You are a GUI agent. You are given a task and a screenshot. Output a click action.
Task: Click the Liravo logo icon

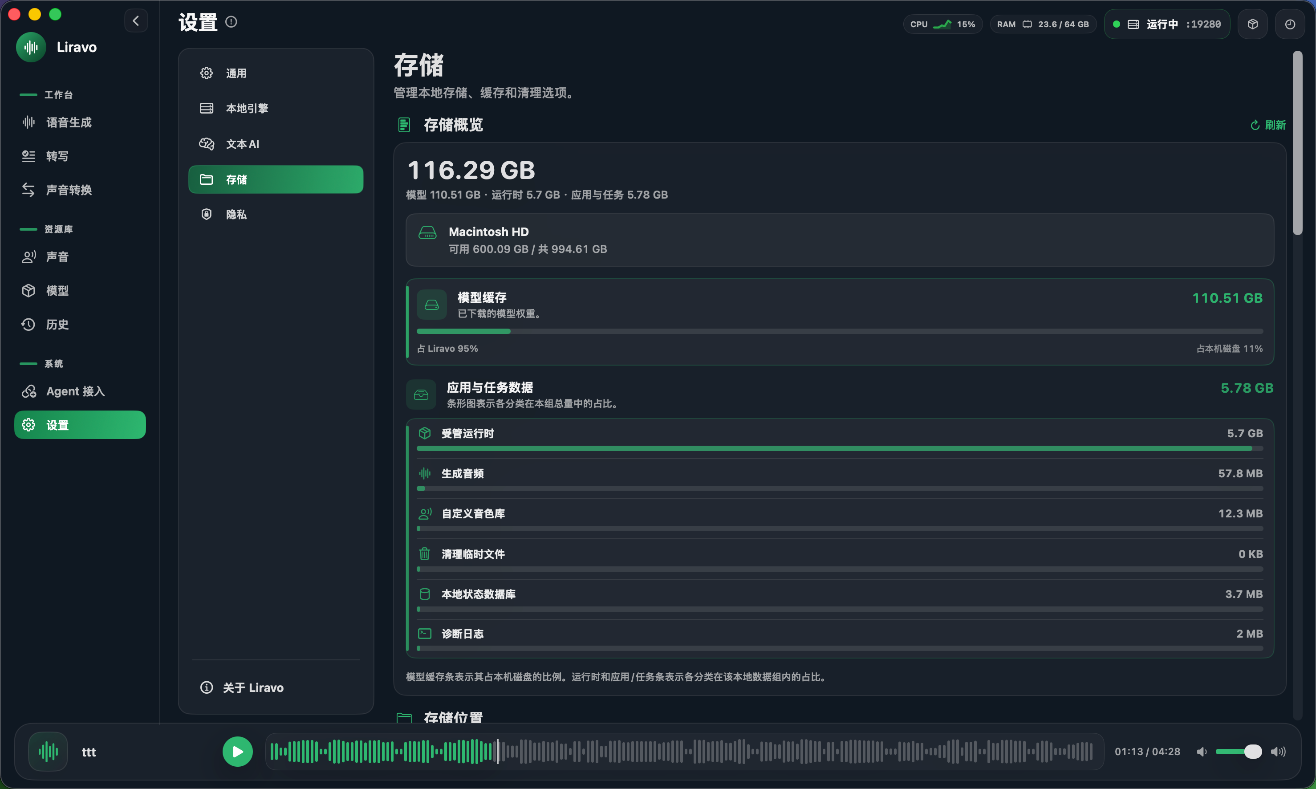point(31,47)
